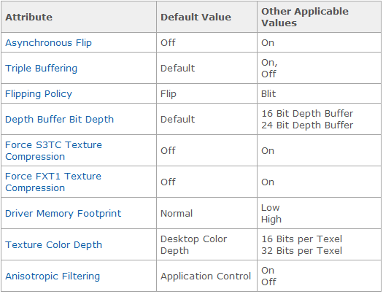Click the 24 Bit Depth Buffer text
The height and width of the screenshot is (294, 383).
(307, 125)
